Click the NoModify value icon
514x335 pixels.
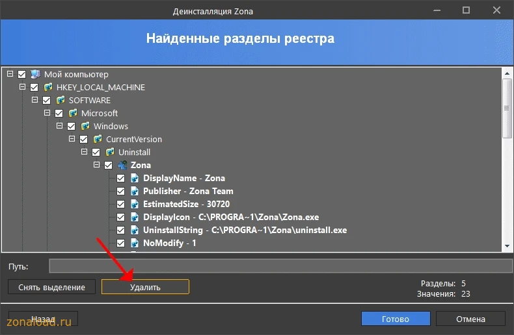[x=135, y=243]
